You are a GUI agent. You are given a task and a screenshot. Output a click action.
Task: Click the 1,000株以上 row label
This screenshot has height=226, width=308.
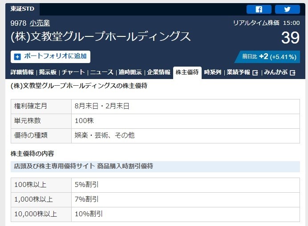(41, 200)
